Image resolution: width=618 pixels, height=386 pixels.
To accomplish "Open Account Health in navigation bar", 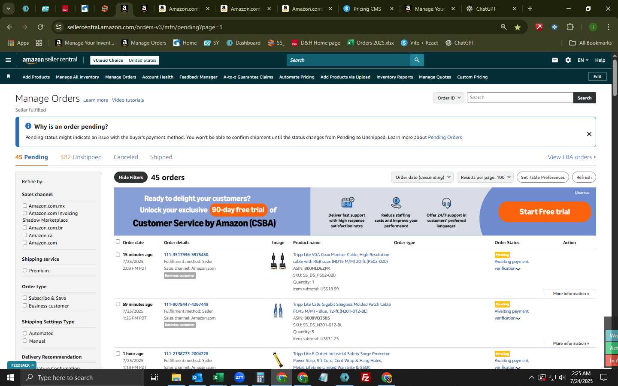I will click(x=158, y=77).
